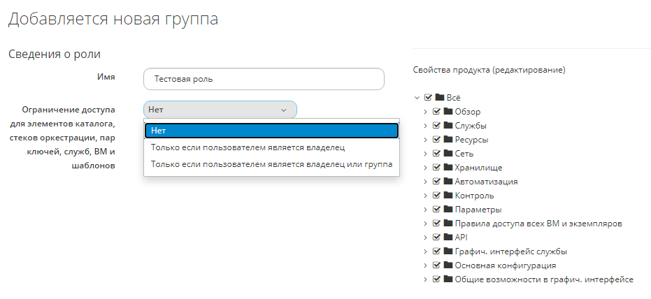The image size is (651, 299).
Task: Disable the Параметры checkbox
Action: point(437,210)
